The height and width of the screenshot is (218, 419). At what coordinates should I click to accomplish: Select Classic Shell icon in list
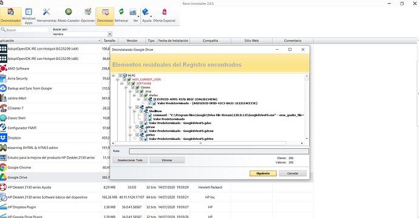coord(3,118)
